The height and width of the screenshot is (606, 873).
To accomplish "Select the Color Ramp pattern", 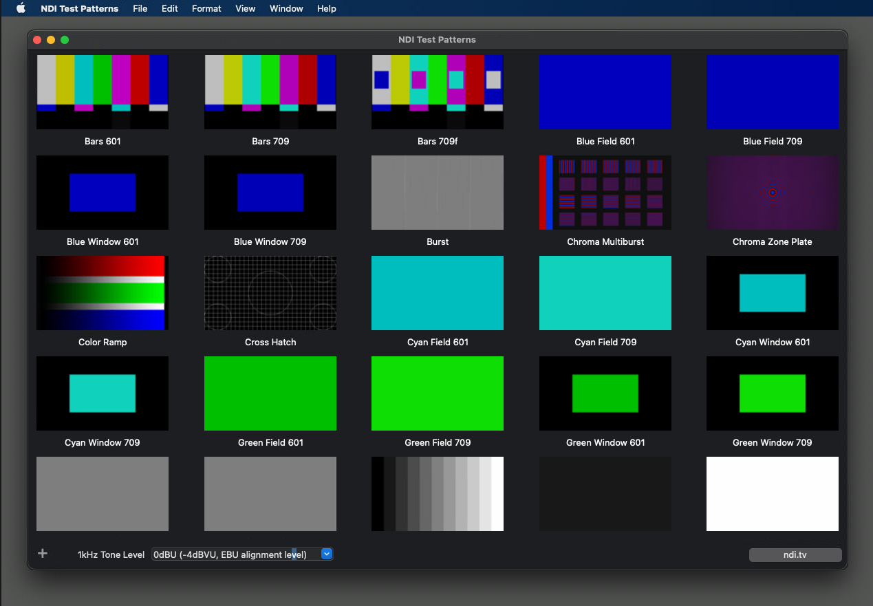I will coord(103,293).
